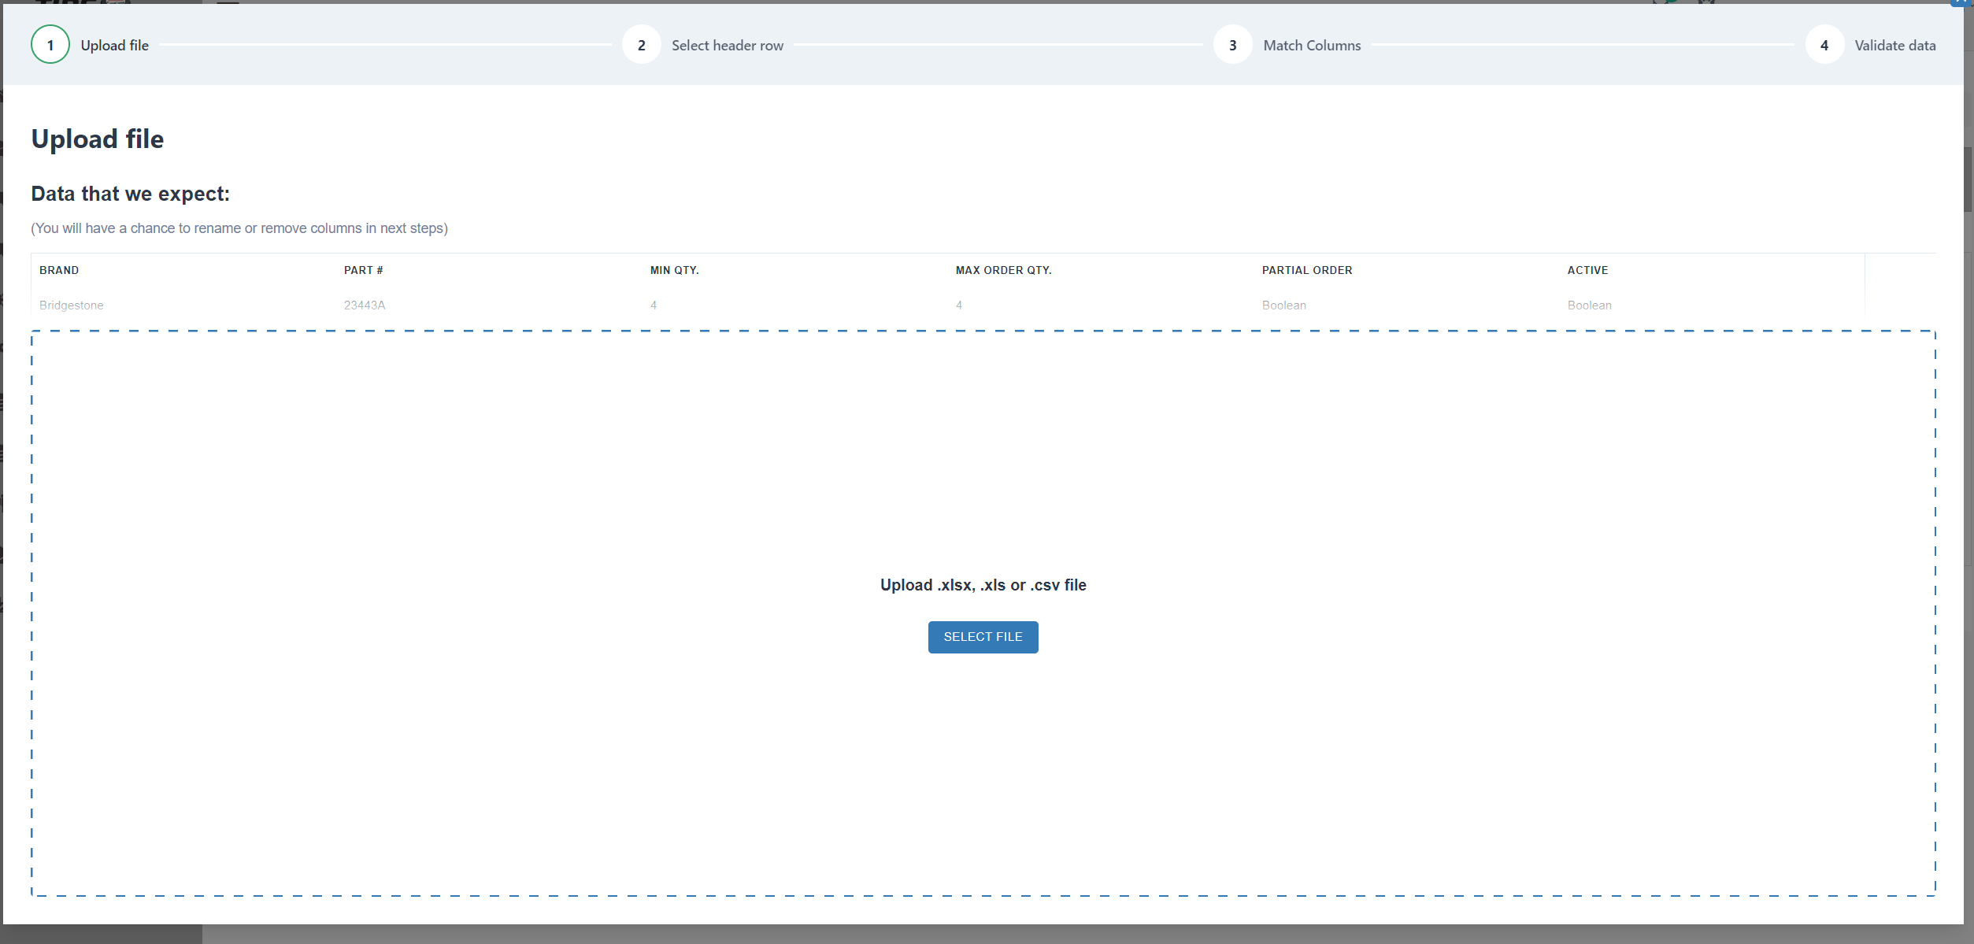Close the upload dialog with the blue X
Viewport: 1974px width, 944px height.
(1961, 2)
